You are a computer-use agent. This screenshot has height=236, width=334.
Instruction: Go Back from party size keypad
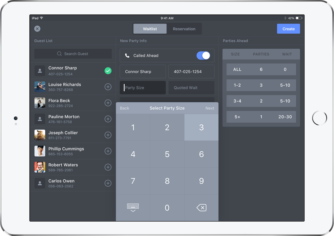pos(125,108)
